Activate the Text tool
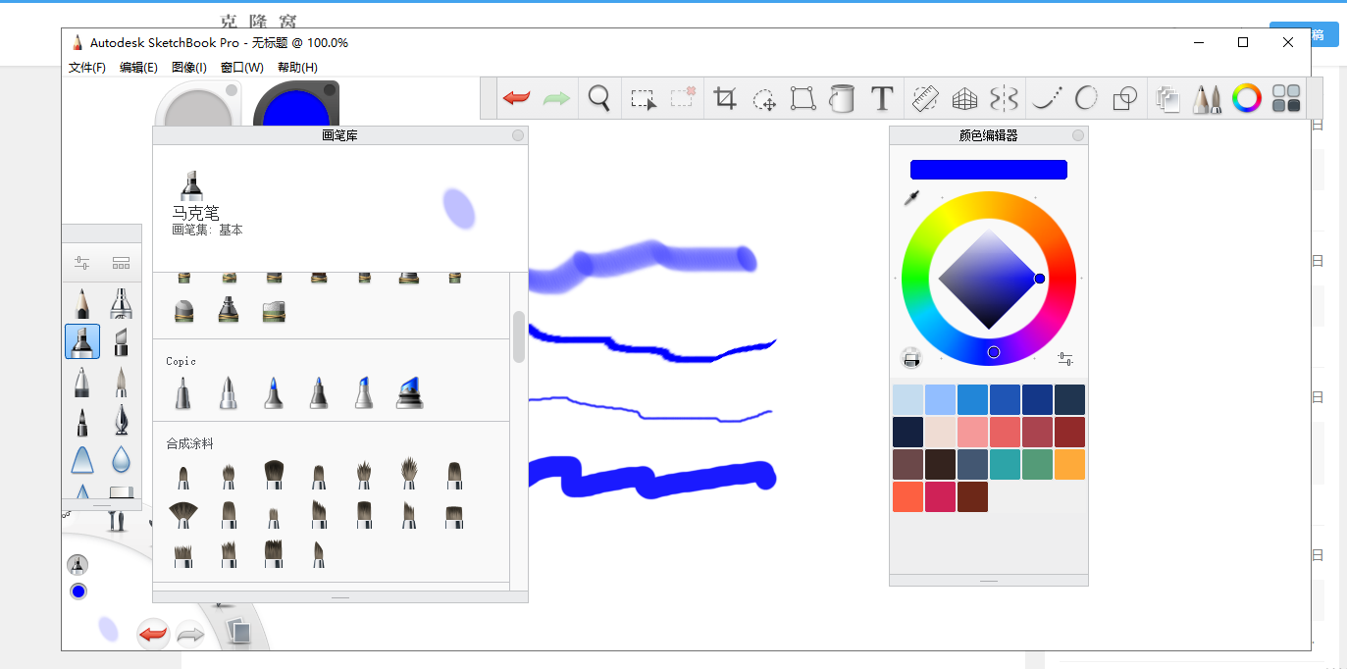The image size is (1347, 669). point(882,98)
